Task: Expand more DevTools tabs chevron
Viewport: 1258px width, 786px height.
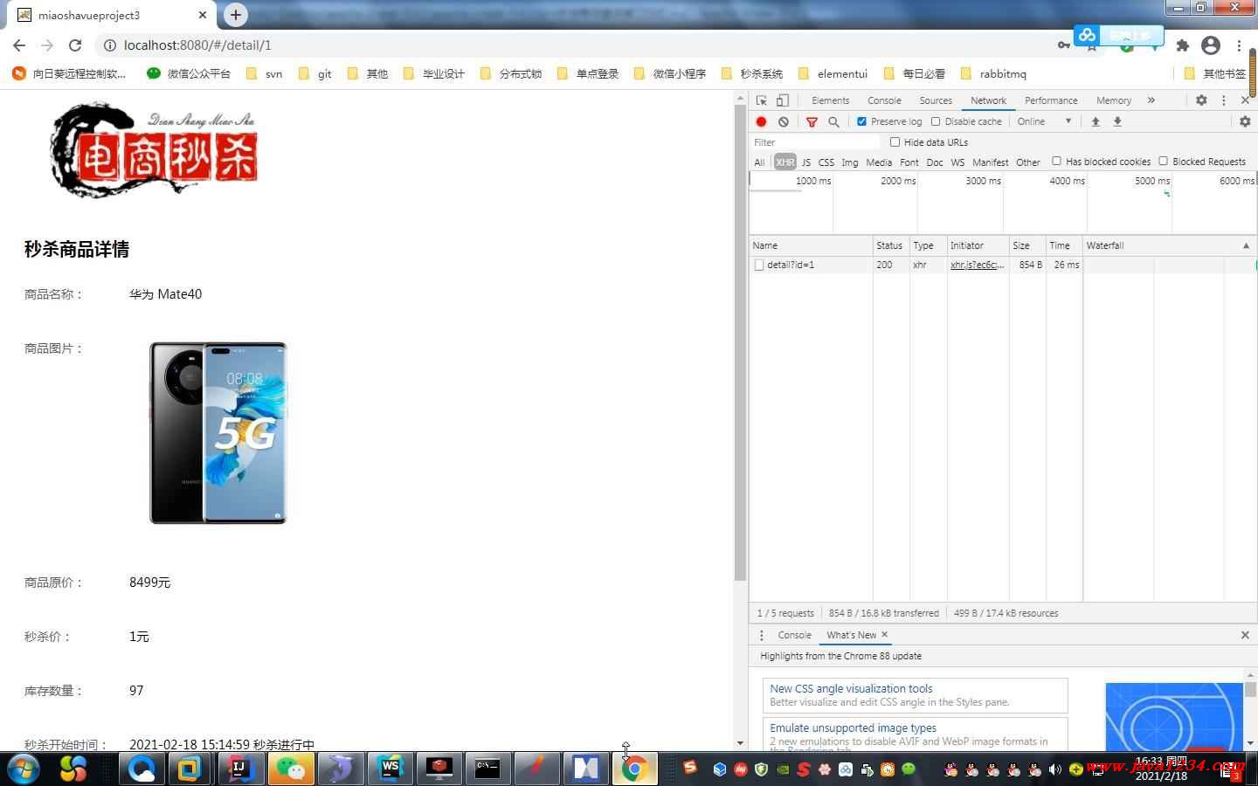Action: tap(1151, 100)
